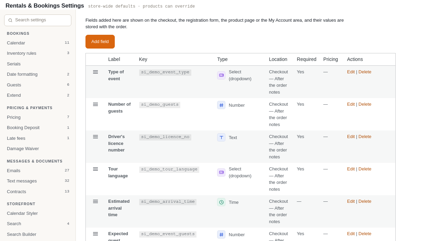Go to Booking Deposit settings
Viewport: 426px width, 241px height.
38,128
